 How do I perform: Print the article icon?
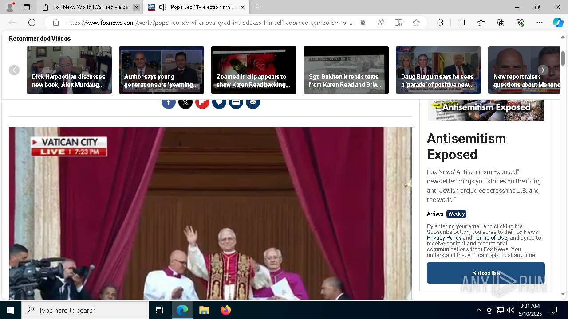[x=236, y=102]
